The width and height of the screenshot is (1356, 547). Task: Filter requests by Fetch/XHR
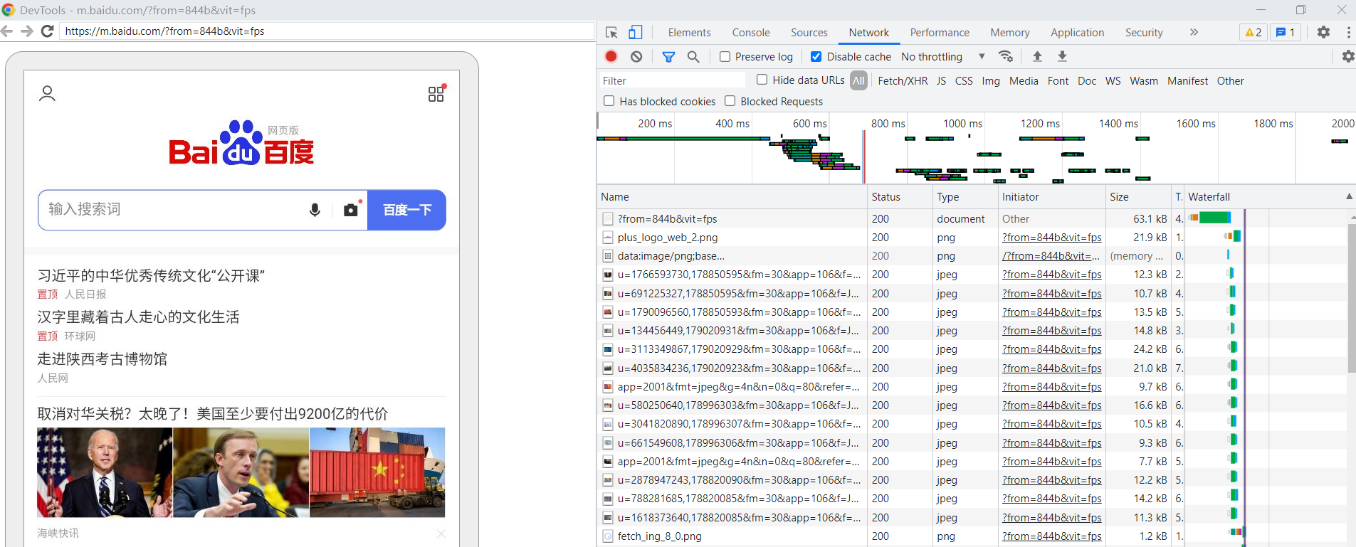tap(903, 81)
